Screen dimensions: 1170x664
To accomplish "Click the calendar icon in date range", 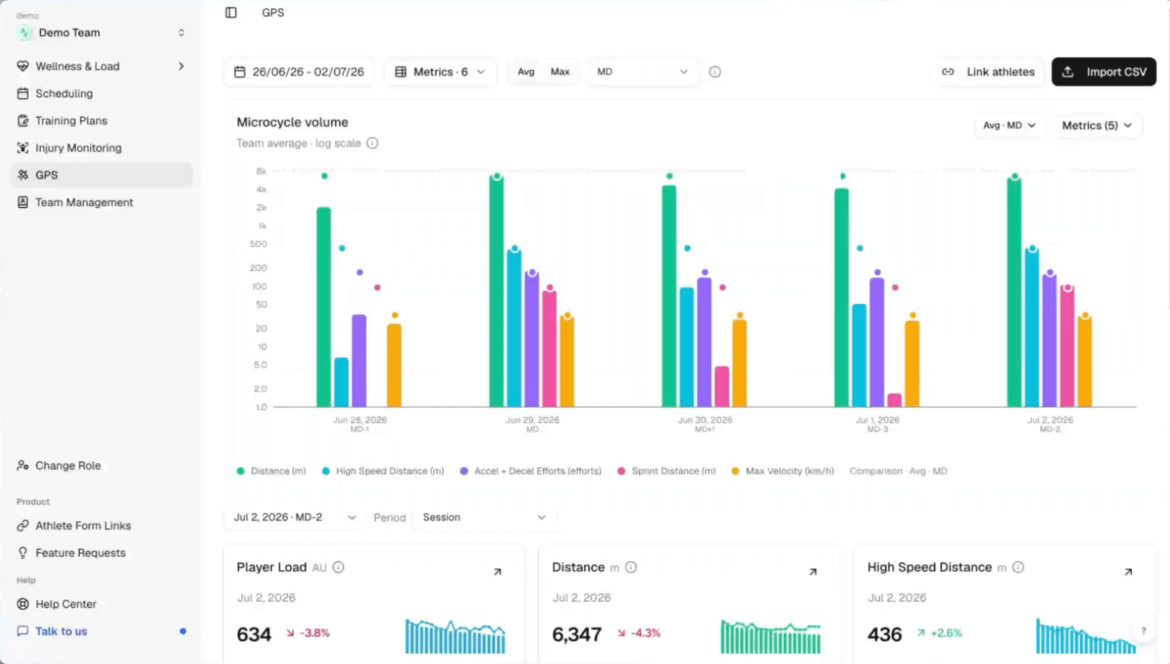I will click(x=239, y=72).
